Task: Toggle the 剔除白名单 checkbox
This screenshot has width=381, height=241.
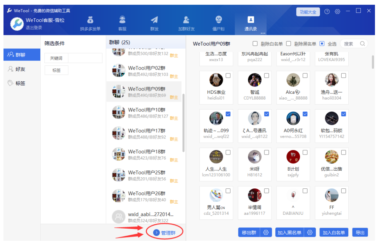Action: [255, 44]
